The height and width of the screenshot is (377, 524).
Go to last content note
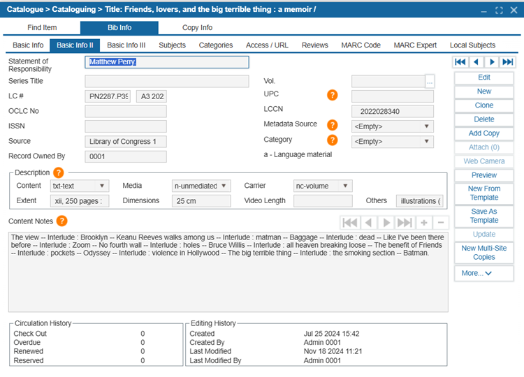[405, 223]
